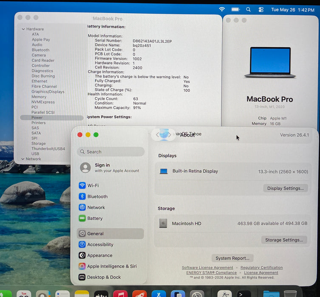Select General in System Settings sidebar
This screenshot has height=297, width=320.
110,233
